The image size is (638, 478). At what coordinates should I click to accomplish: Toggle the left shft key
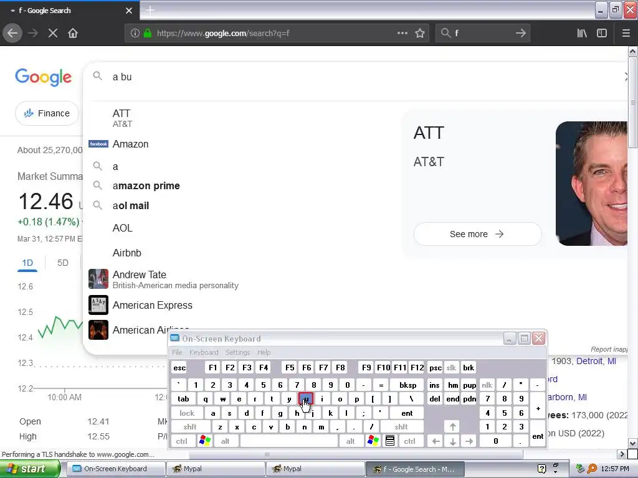(190, 427)
